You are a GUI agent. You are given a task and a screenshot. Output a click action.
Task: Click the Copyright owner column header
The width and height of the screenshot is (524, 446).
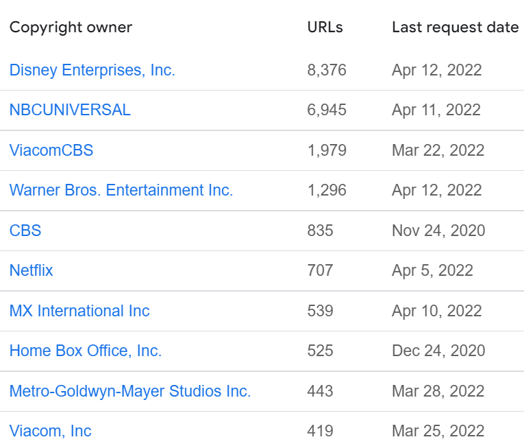(x=71, y=27)
